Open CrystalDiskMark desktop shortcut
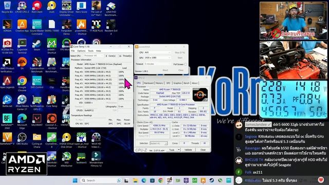 (51, 140)
